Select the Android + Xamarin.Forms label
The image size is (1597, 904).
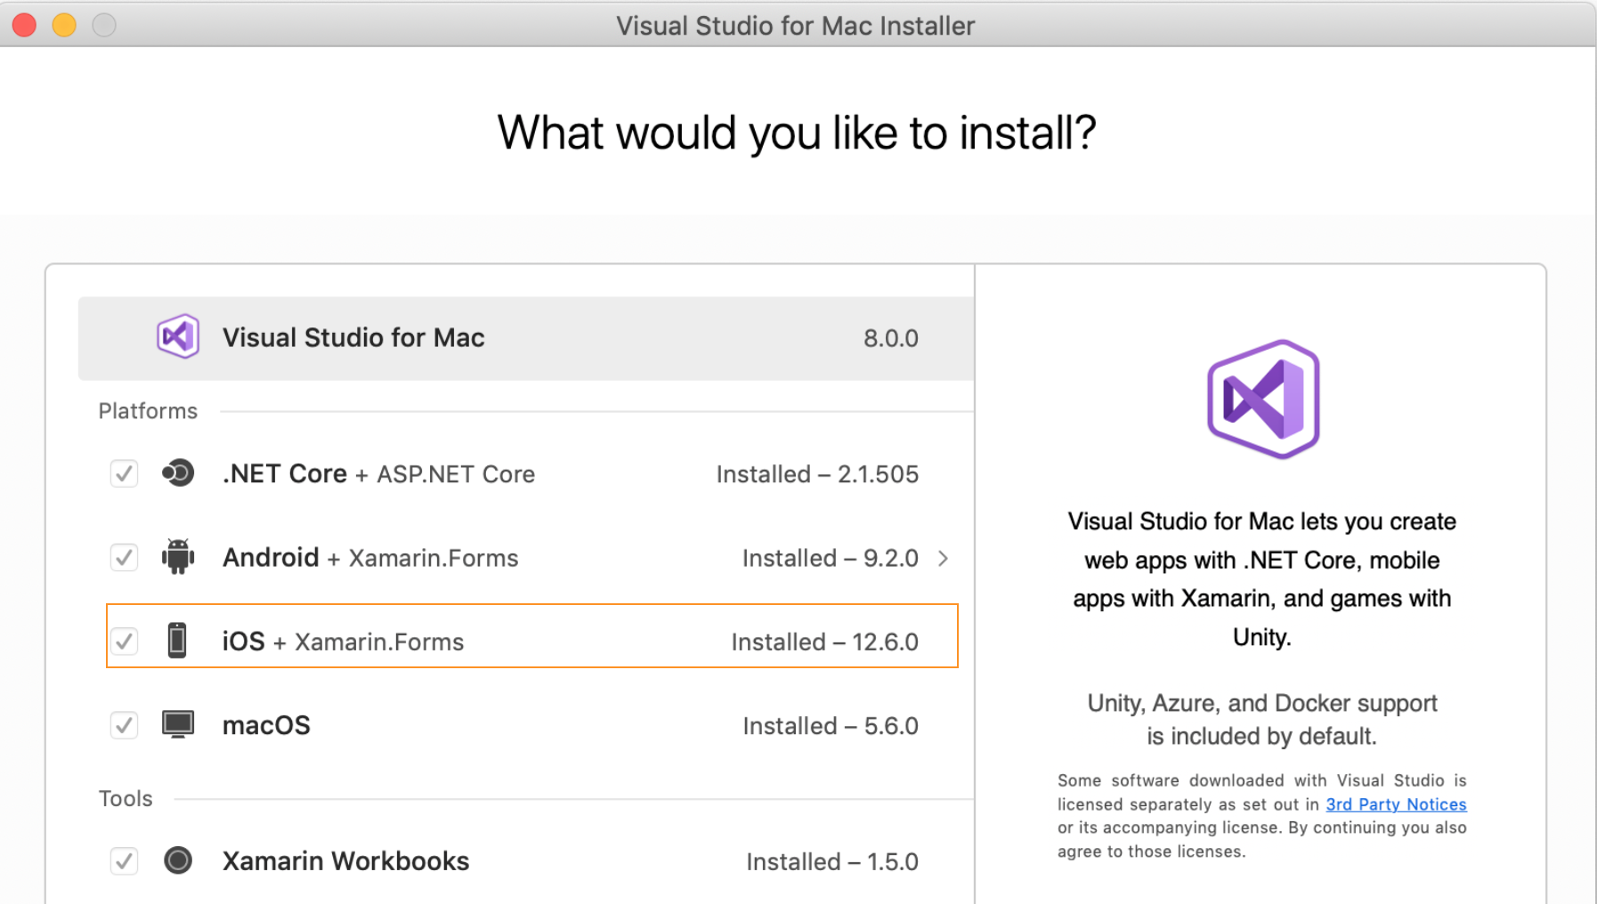pos(370,558)
